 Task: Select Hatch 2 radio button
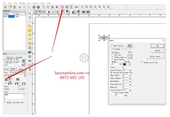123,49
